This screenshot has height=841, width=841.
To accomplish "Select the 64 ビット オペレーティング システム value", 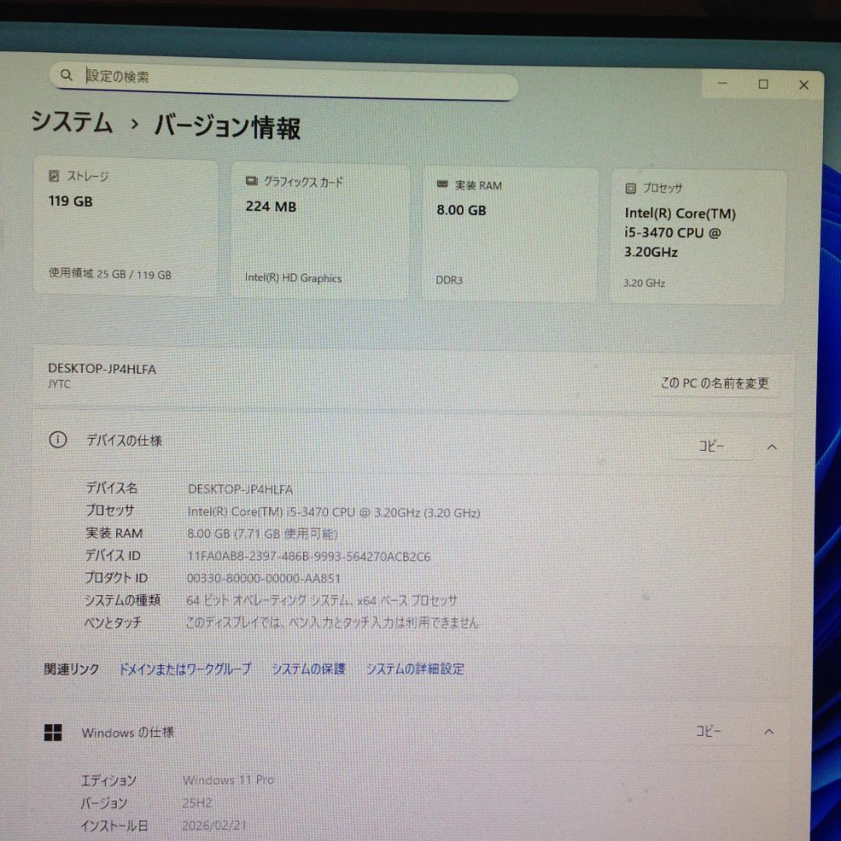I will coord(322,600).
